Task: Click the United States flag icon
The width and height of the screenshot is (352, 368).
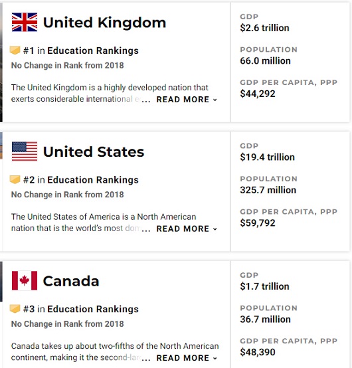Action: [x=25, y=151]
